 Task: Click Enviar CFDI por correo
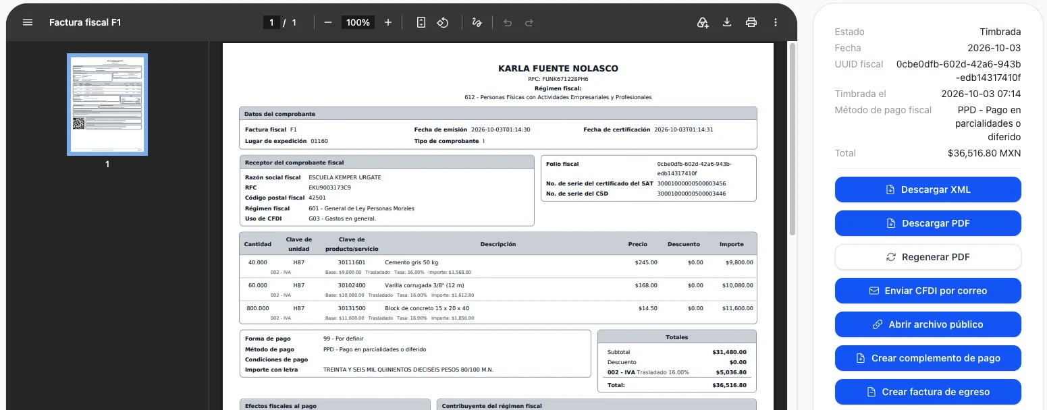928,291
